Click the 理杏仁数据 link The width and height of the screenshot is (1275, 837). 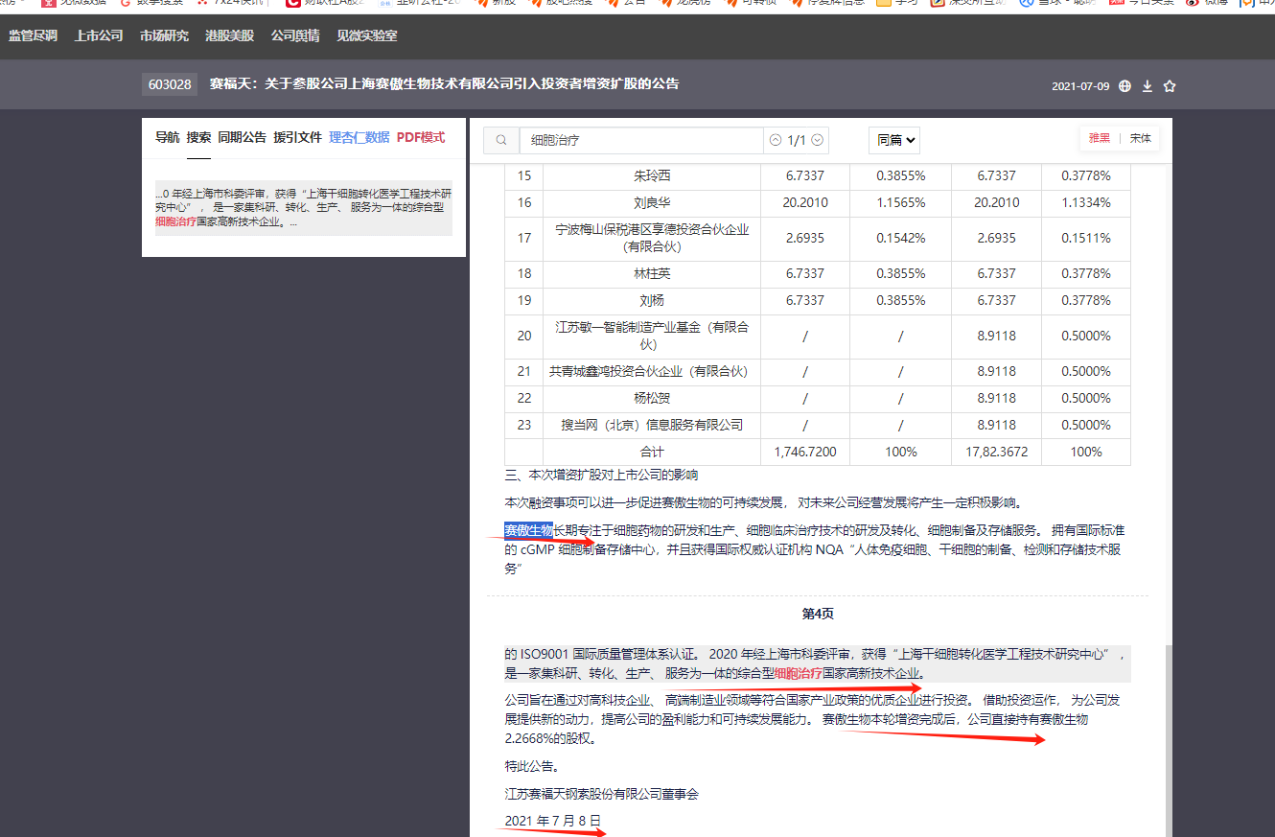359,137
